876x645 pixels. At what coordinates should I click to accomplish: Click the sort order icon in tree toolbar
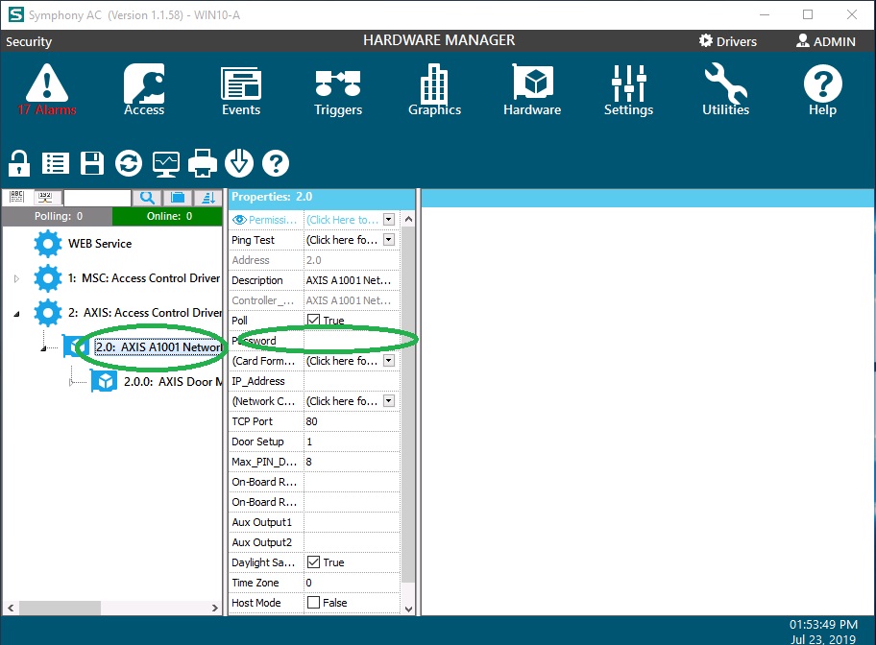click(x=208, y=197)
